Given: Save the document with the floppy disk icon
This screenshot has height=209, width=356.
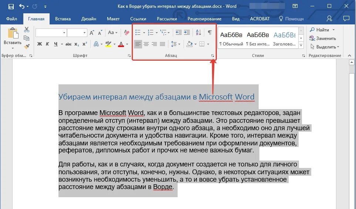Looking at the screenshot, I should coord(11,6).
